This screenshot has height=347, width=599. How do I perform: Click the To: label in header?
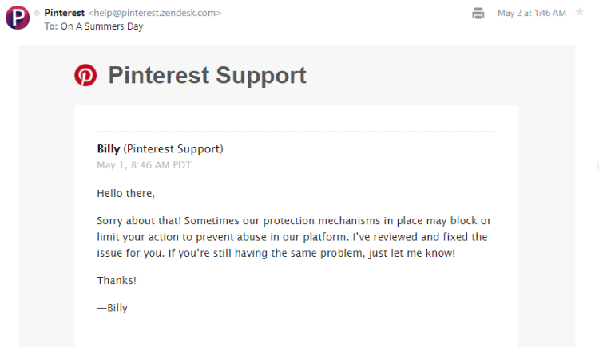click(51, 26)
